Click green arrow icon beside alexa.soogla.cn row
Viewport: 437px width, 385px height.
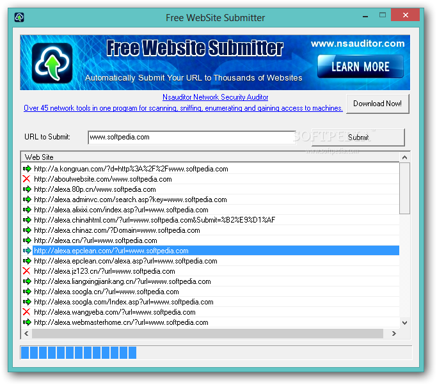(27, 292)
